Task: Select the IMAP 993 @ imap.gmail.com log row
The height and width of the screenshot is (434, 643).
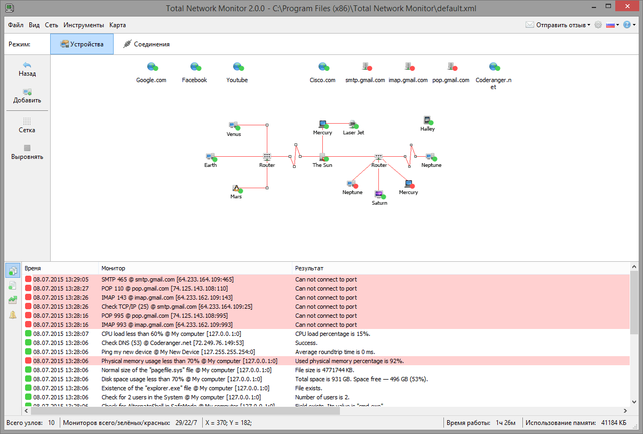Action: [326, 325]
